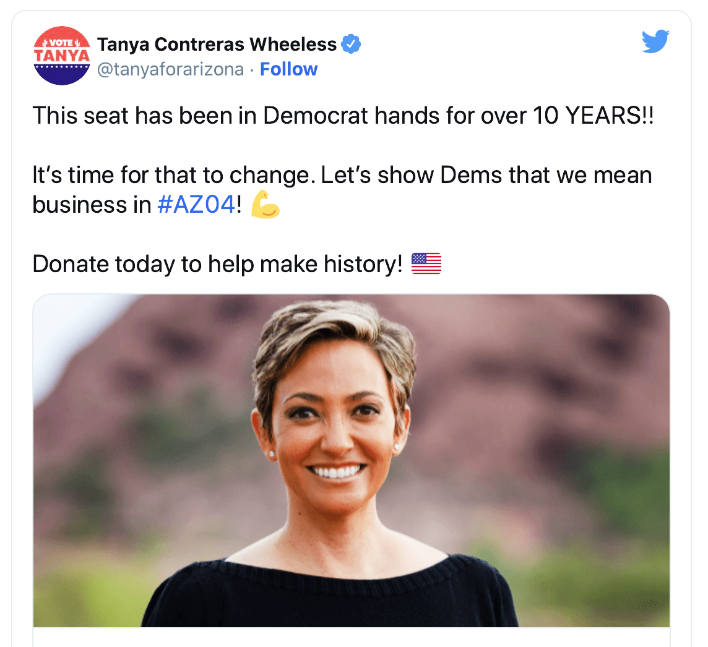Viewport: 708px width, 647px height.
Task: Open the Vote Tanya profile avatar
Action: tap(62, 56)
